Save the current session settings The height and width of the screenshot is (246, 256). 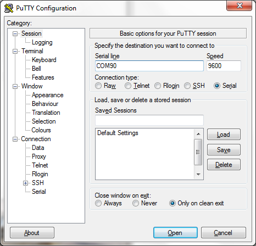[x=224, y=150]
